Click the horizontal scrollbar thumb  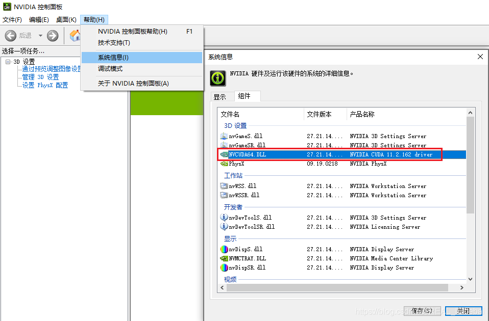tap(337, 288)
